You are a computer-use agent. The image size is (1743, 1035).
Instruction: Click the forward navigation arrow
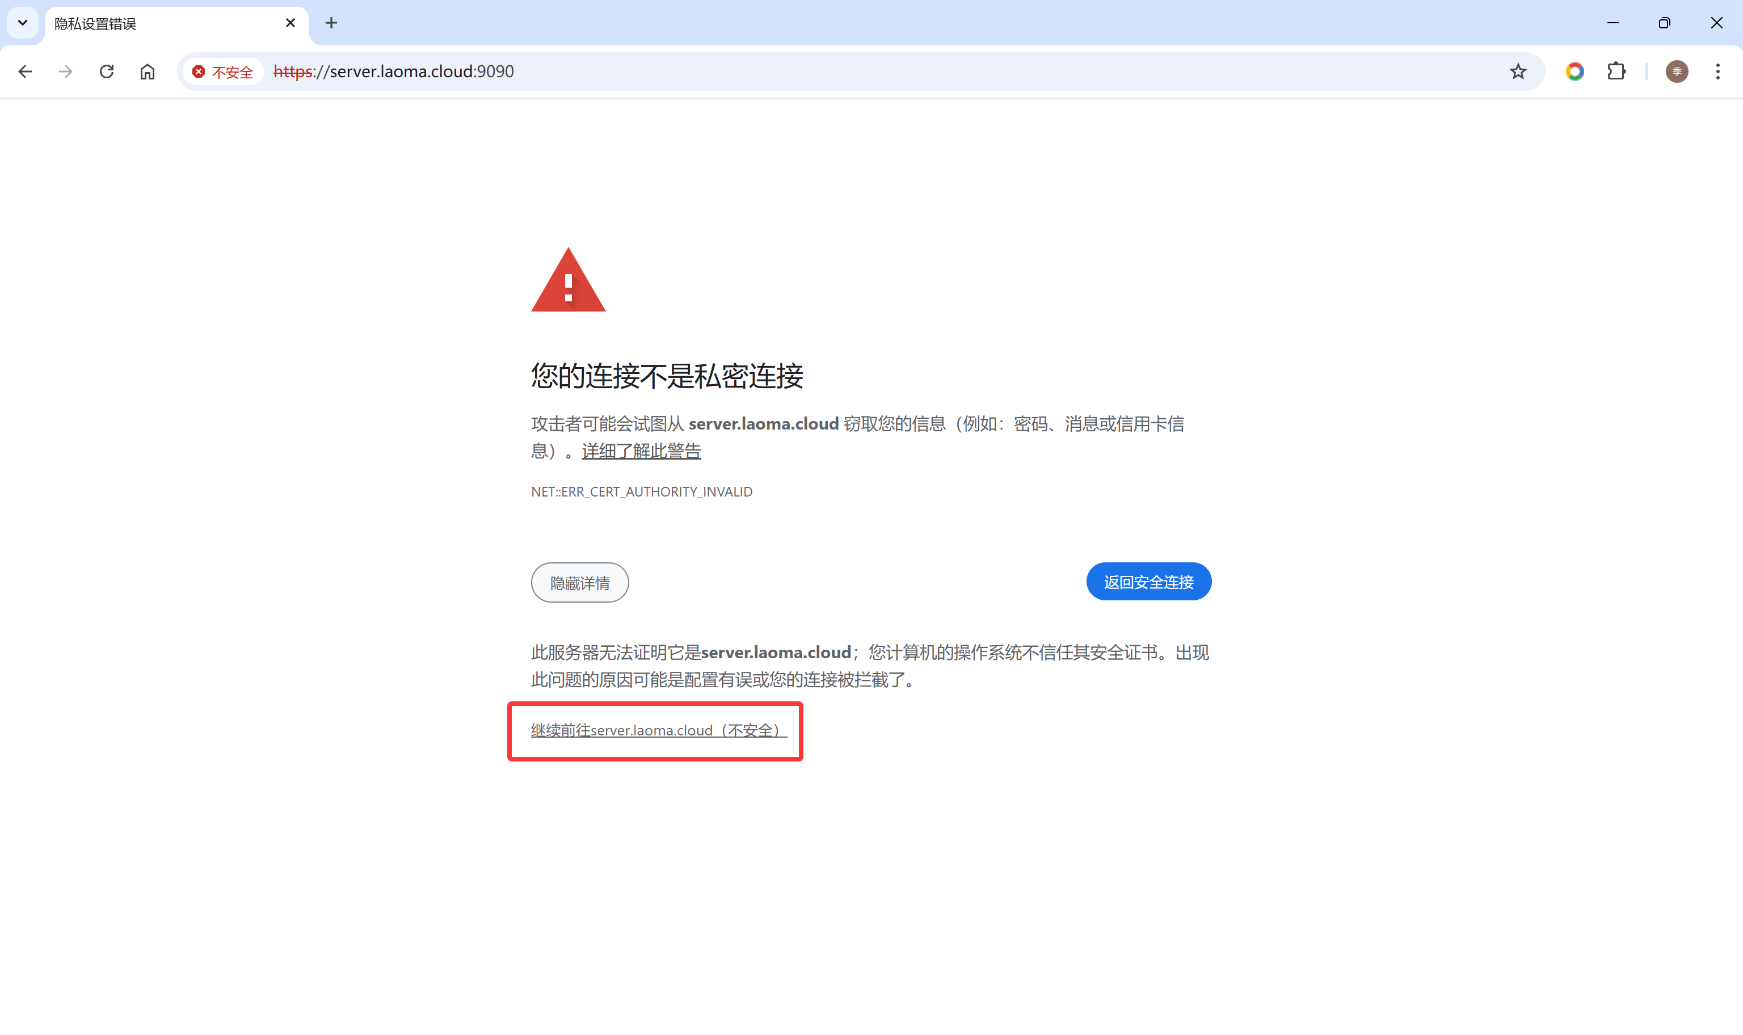[65, 71]
